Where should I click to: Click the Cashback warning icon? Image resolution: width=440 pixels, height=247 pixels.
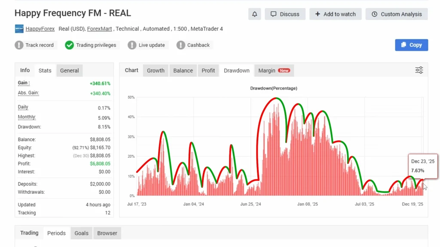180,45
